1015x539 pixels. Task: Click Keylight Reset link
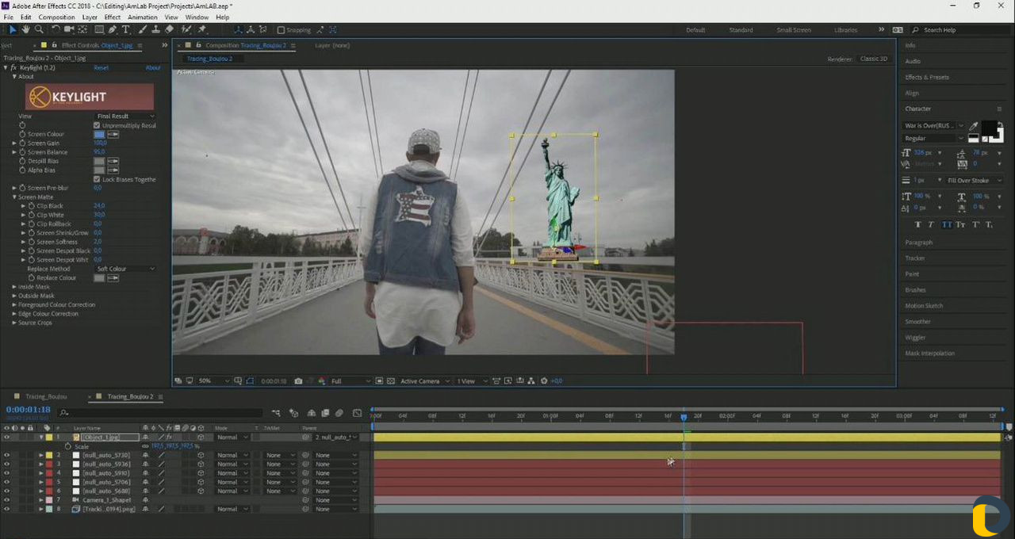coord(101,68)
